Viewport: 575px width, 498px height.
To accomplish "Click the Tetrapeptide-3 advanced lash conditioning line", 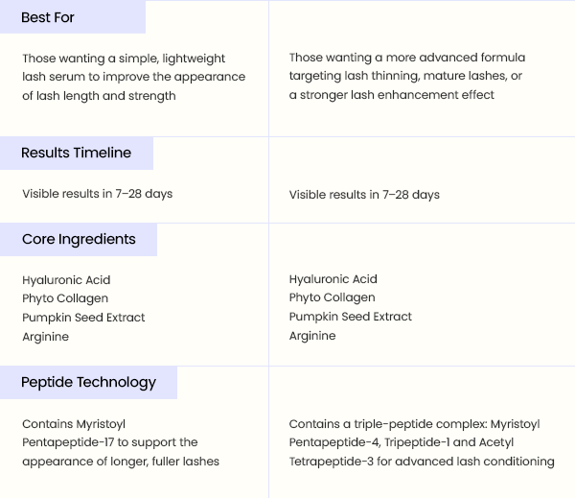I will (422, 462).
